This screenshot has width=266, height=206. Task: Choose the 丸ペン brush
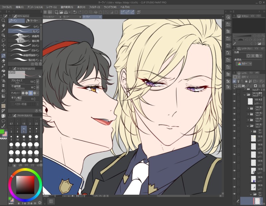point(24,31)
